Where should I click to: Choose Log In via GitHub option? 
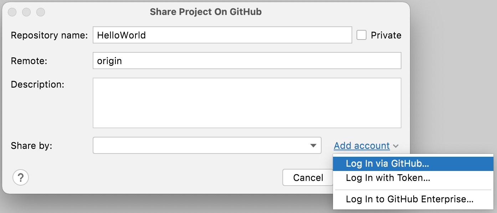388,163
